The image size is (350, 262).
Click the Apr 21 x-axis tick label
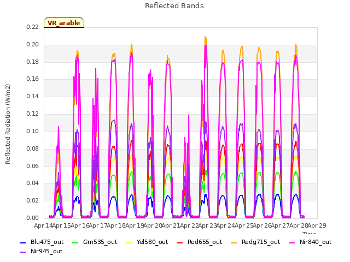click(x=171, y=225)
